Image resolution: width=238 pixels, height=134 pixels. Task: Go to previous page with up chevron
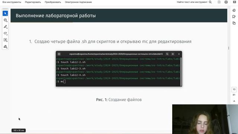(x=234, y=101)
